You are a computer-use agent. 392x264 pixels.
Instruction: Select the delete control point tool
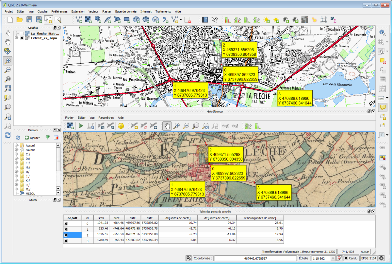pyautogui.click(x=144, y=126)
